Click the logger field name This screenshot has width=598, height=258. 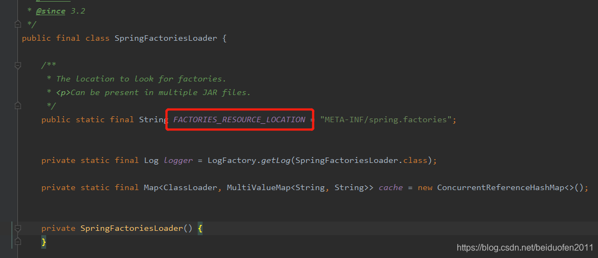[x=178, y=160]
